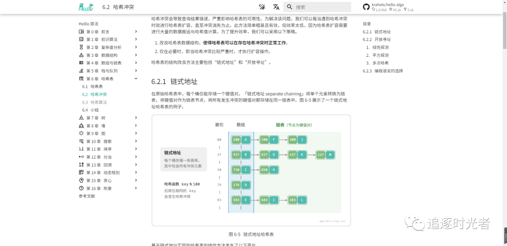507x246 pixels.
Task: Click the GitHub repository icon
Action: 366,7
